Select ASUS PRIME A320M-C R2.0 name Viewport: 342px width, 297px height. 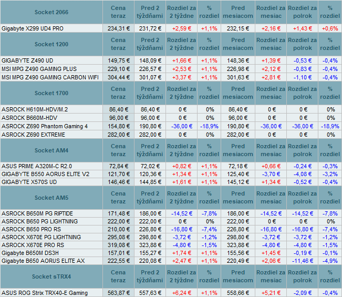pos(37,166)
